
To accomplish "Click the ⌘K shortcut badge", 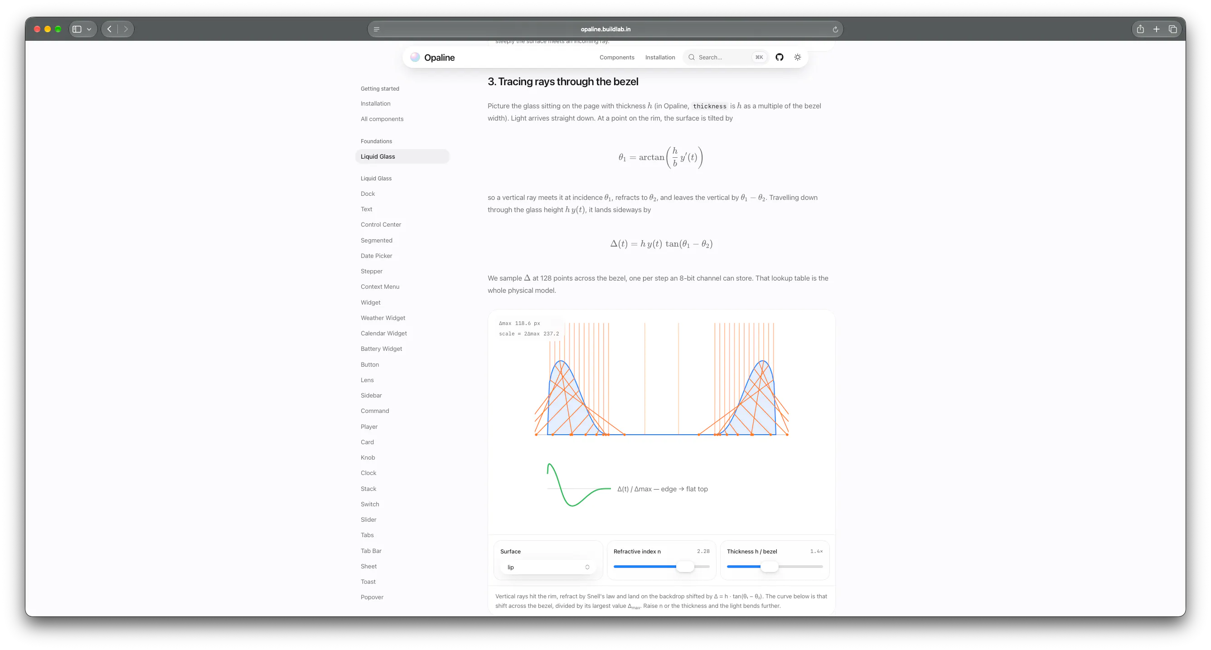I will (759, 58).
